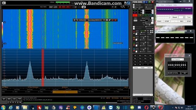Select the 160m band button

click(x=135, y=56)
